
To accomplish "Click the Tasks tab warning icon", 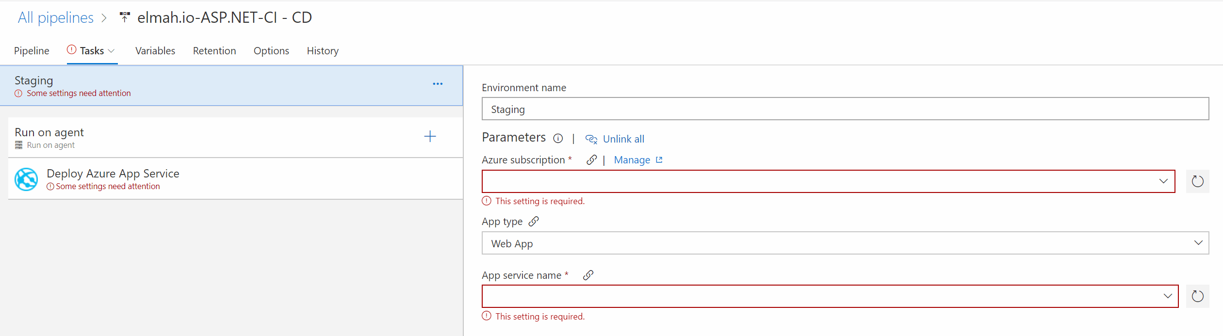I will 71,49.
